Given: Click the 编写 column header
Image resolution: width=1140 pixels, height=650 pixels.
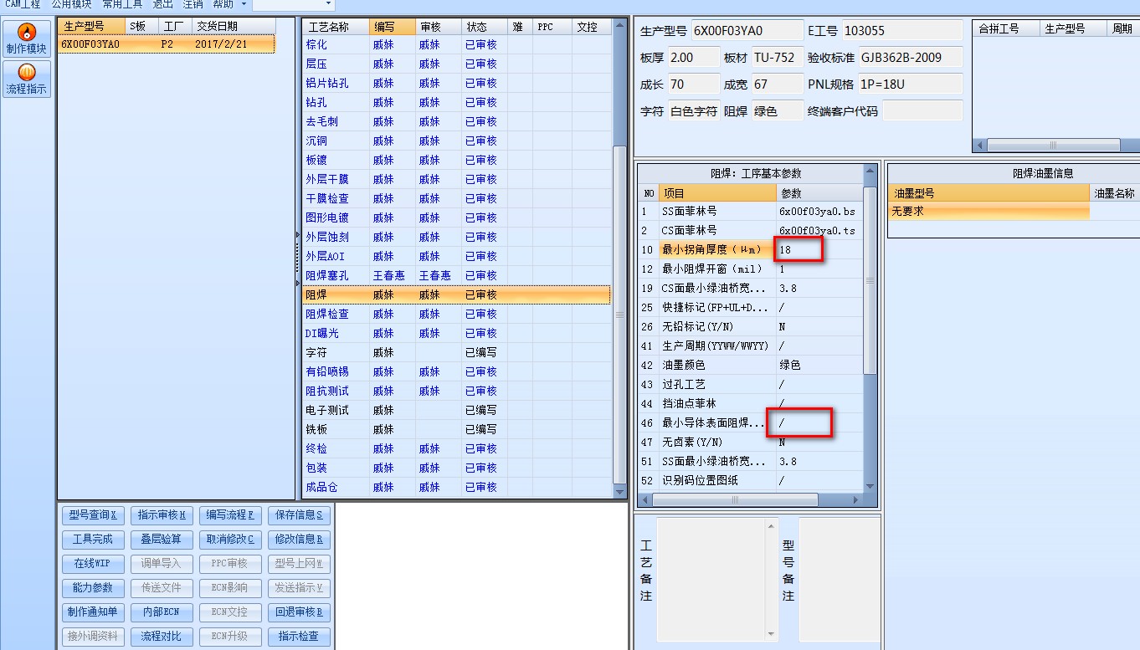Looking at the screenshot, I should click(x=392, y=27).
